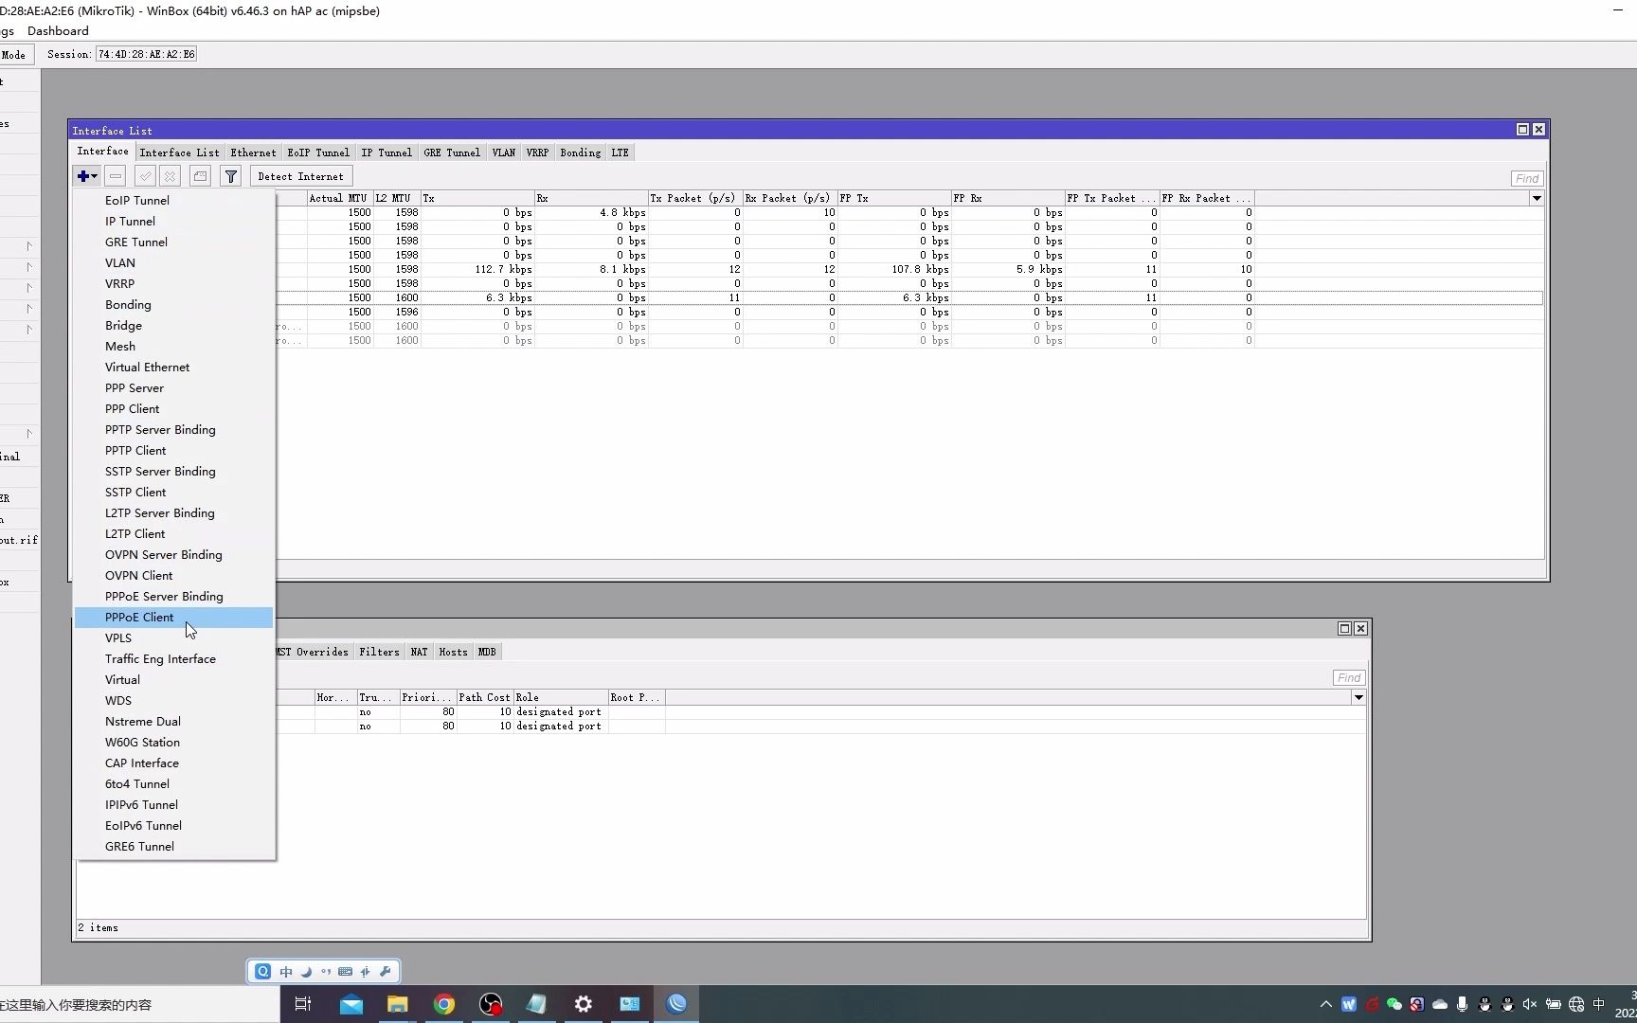
Task: Click the 112.7 kbps Tx cell
Action: [x=478, y=269]
